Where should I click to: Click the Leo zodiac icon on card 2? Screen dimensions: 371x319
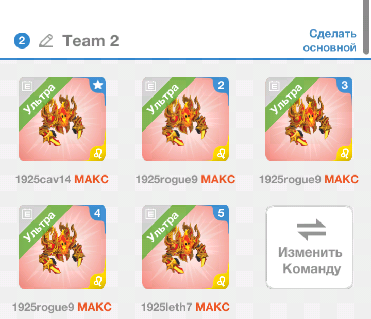222,154
